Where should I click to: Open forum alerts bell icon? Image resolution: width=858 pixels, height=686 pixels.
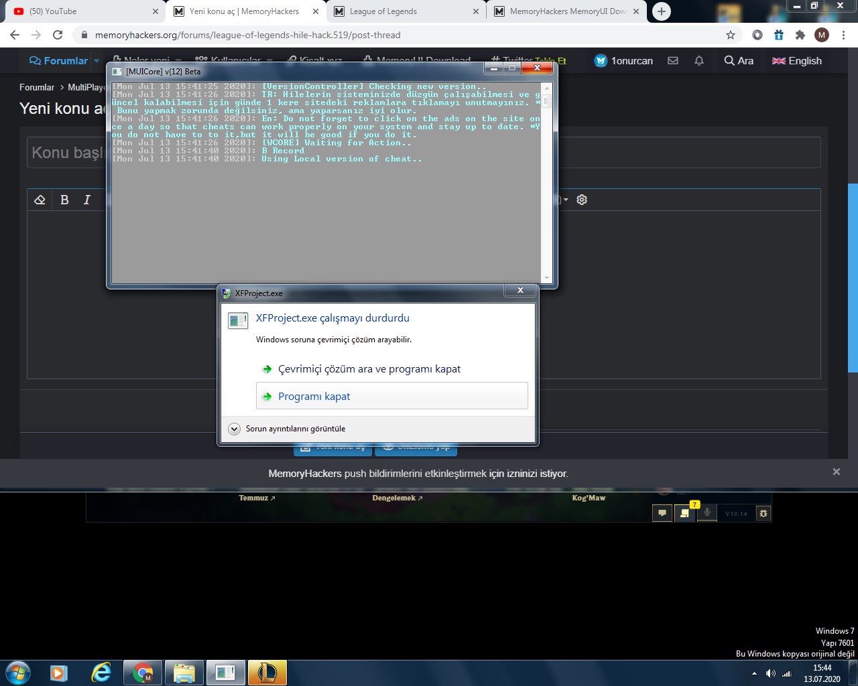coord(699,61)
